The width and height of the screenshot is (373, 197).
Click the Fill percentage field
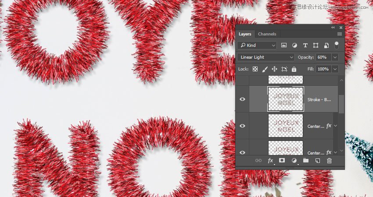[x=323, y=69]
